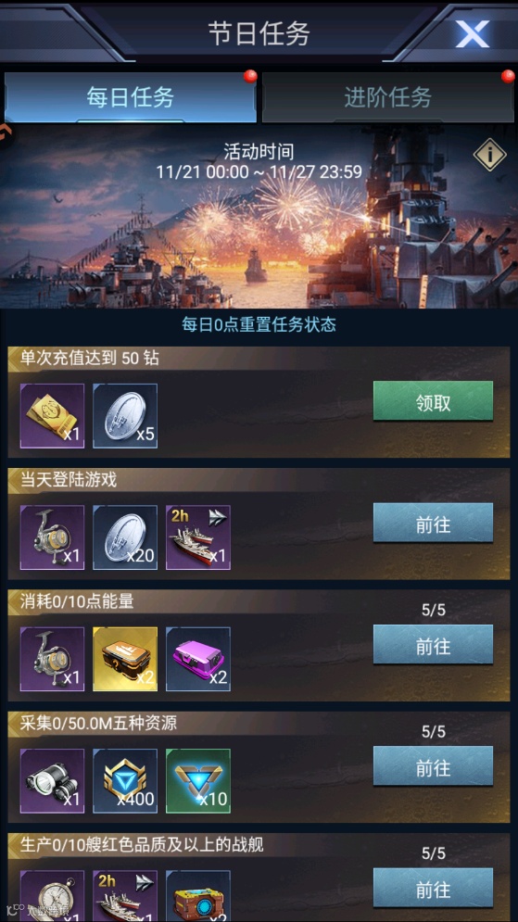Click 前往 for resource gathering task
The image size is (518, 922).
tap(433, 766)
